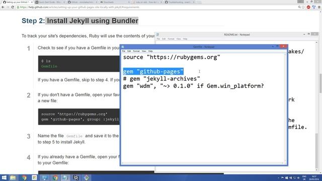
Task: Open File Explorer from taskbar
Action: [x=13, y=177]
